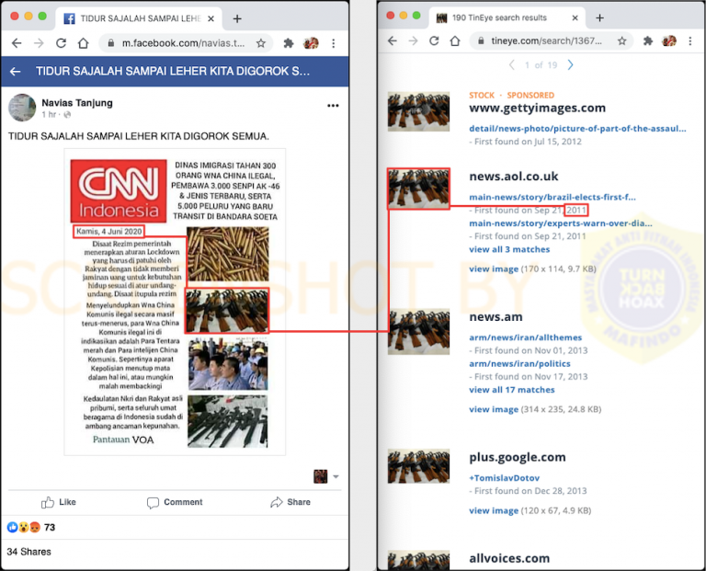View image 120 x 67 for plus.google.com
The height and width of the screenshot is (571, 706).
pyautogui.click(x=494, y=510)
